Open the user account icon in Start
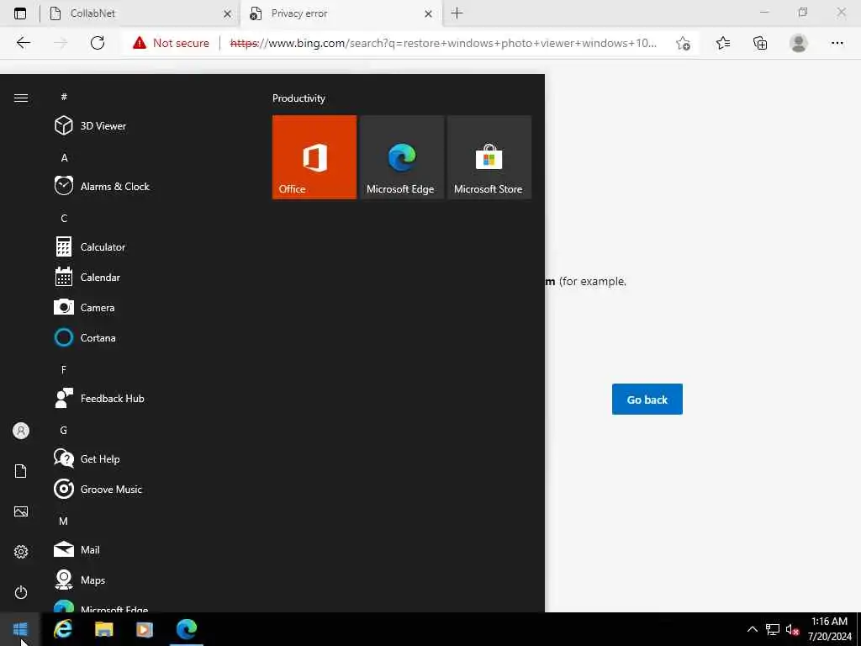This screenshot has height=646, width=861. point(21,431)
